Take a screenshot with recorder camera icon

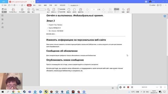click(124, 87)
